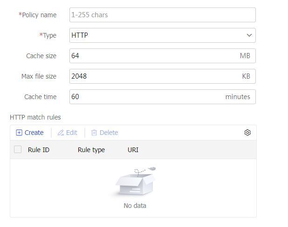The image size is (288, 227).
Task: Click the HTTP match rules label
Action: click(x=35, y=117)
